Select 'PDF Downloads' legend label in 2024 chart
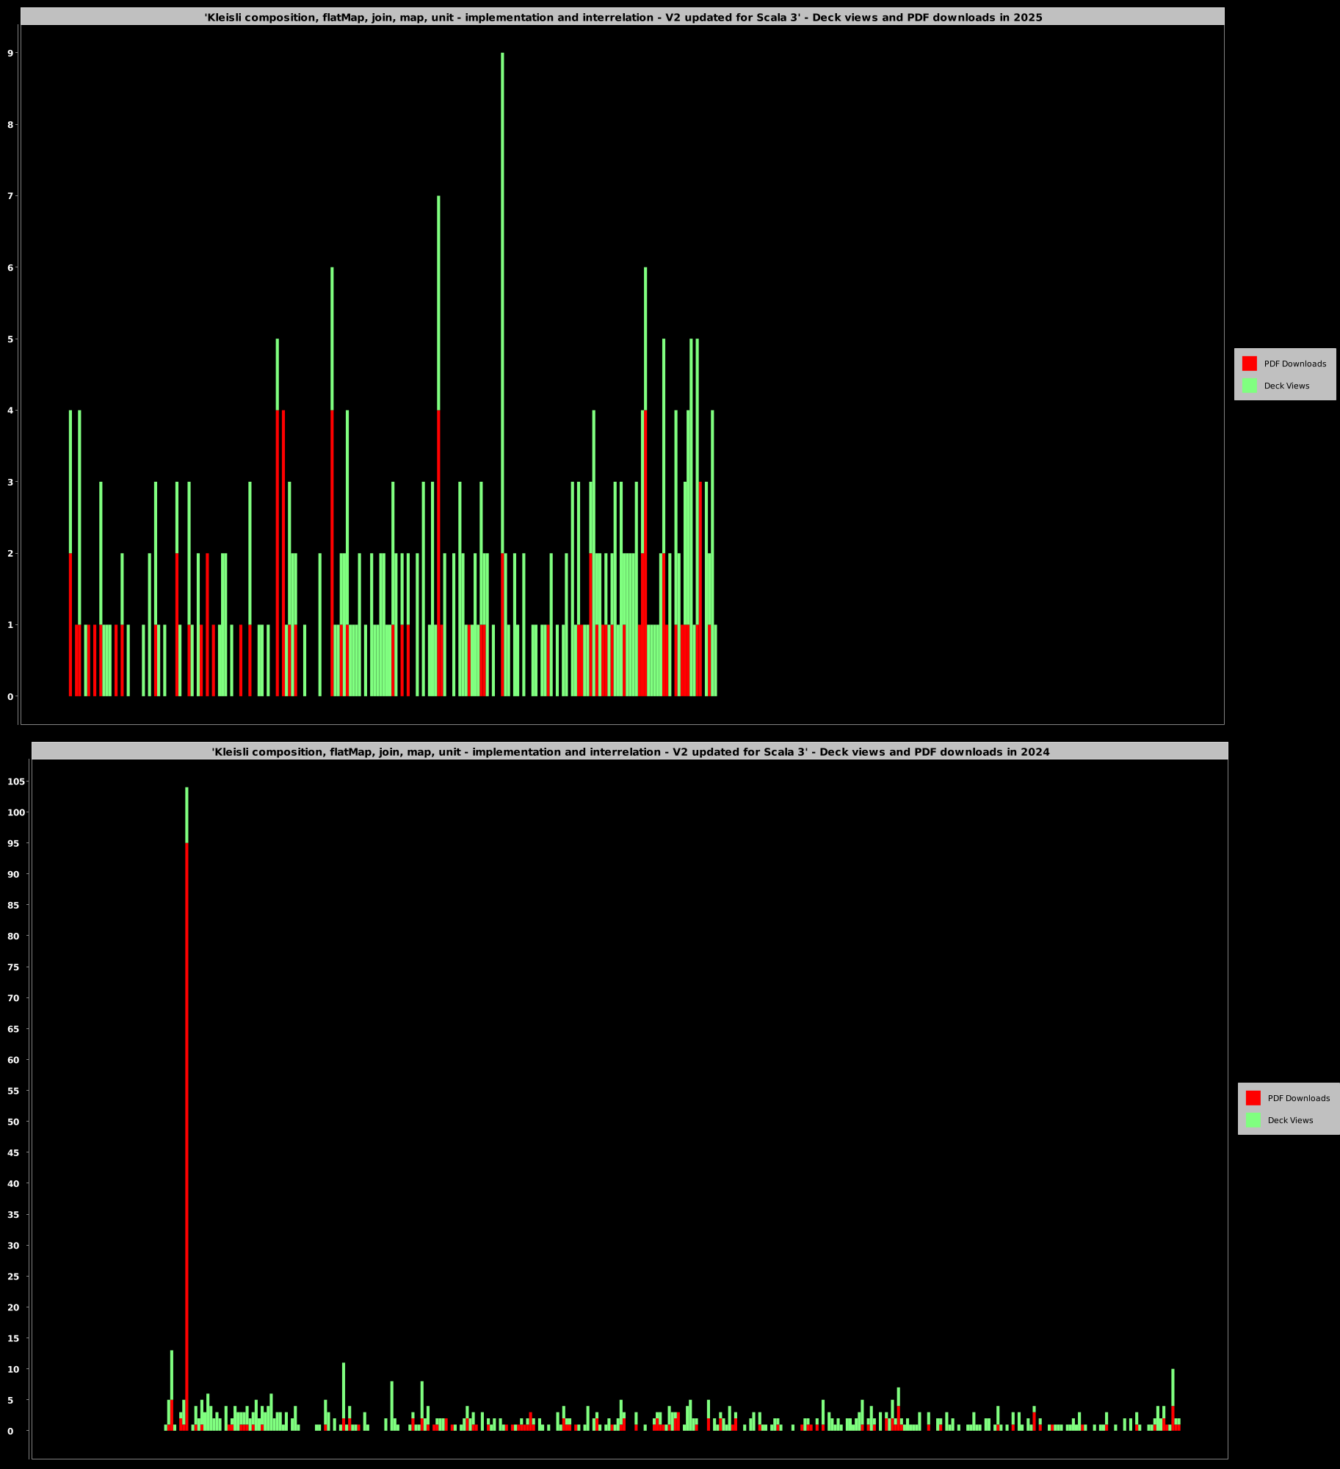 click(1298, 1098)
